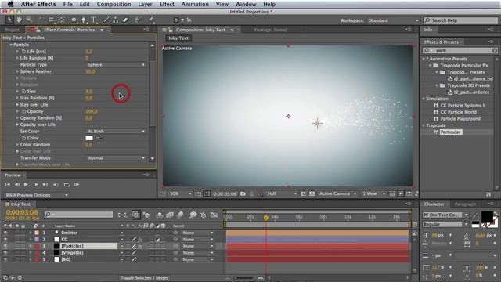This screenshot has width=501, height=282.
Task: Click the Brainstorm icon in timeline
Action: (x=193, y=215)
